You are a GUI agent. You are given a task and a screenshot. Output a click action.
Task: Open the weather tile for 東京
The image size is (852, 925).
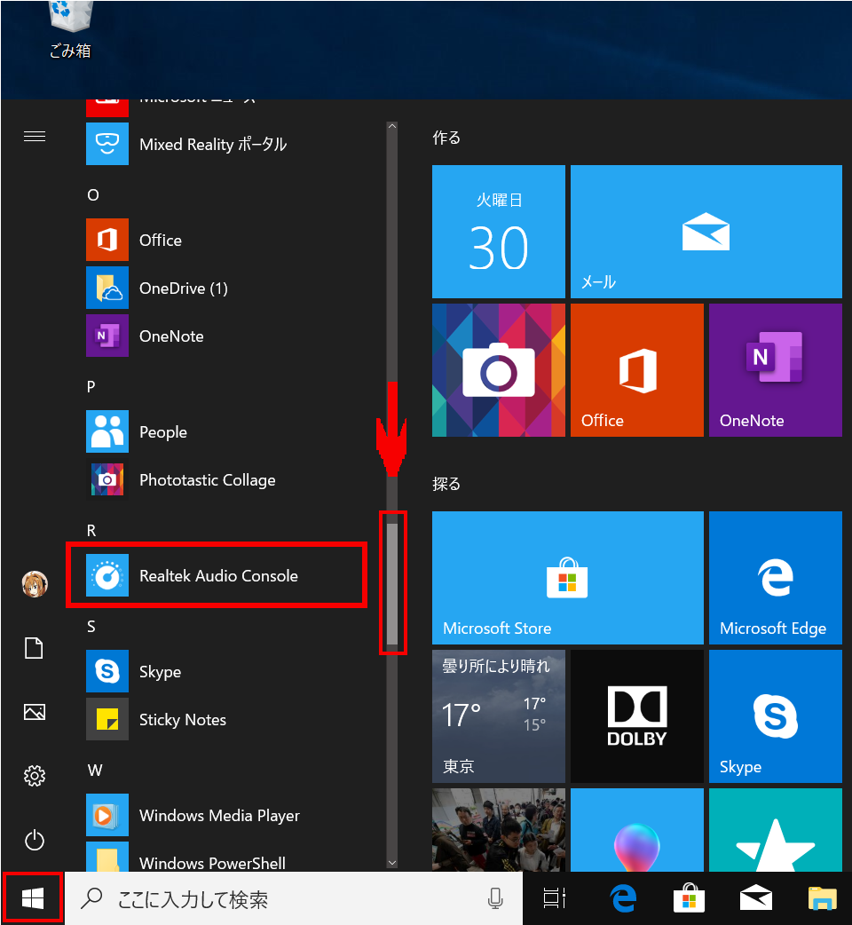[x=498, y=716]
